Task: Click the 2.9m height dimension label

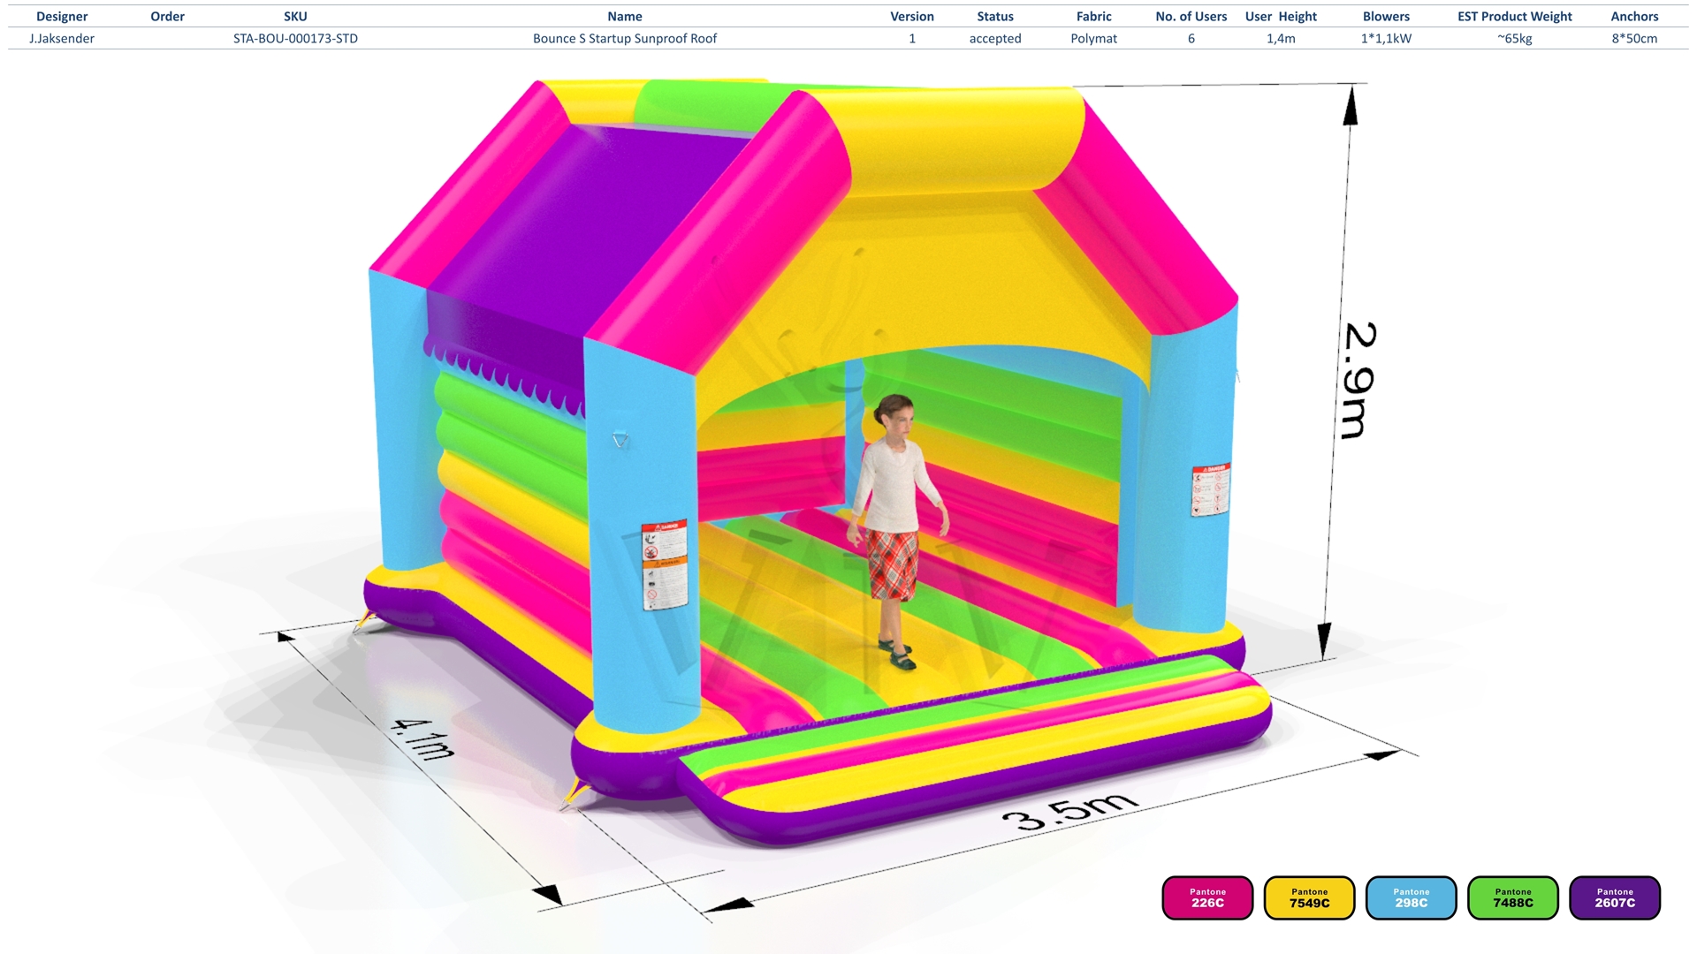Action: click(1359, 380)
